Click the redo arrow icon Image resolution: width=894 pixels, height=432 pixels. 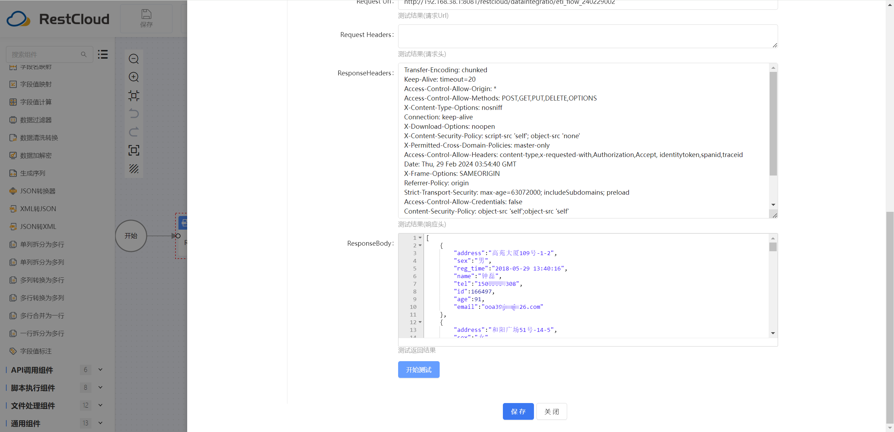tap(134, 132)
